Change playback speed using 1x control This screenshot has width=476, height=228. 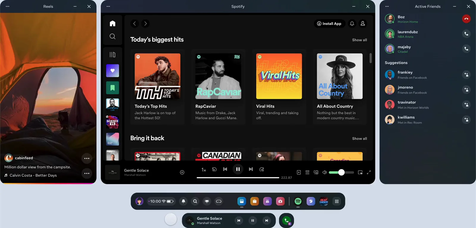204,170
